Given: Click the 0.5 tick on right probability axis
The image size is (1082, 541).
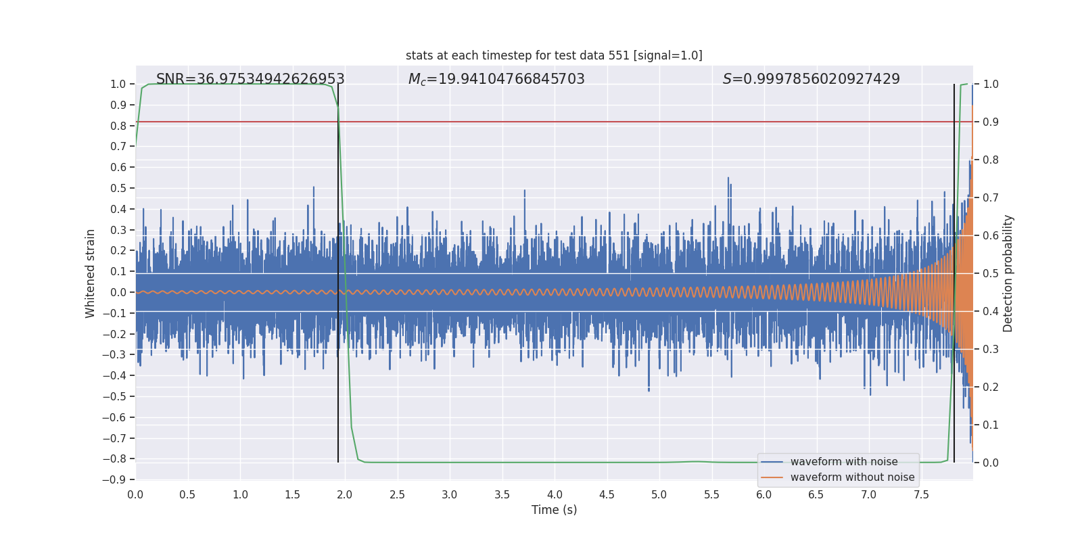Looking at the screenshot, I should (x=991, y=273).
